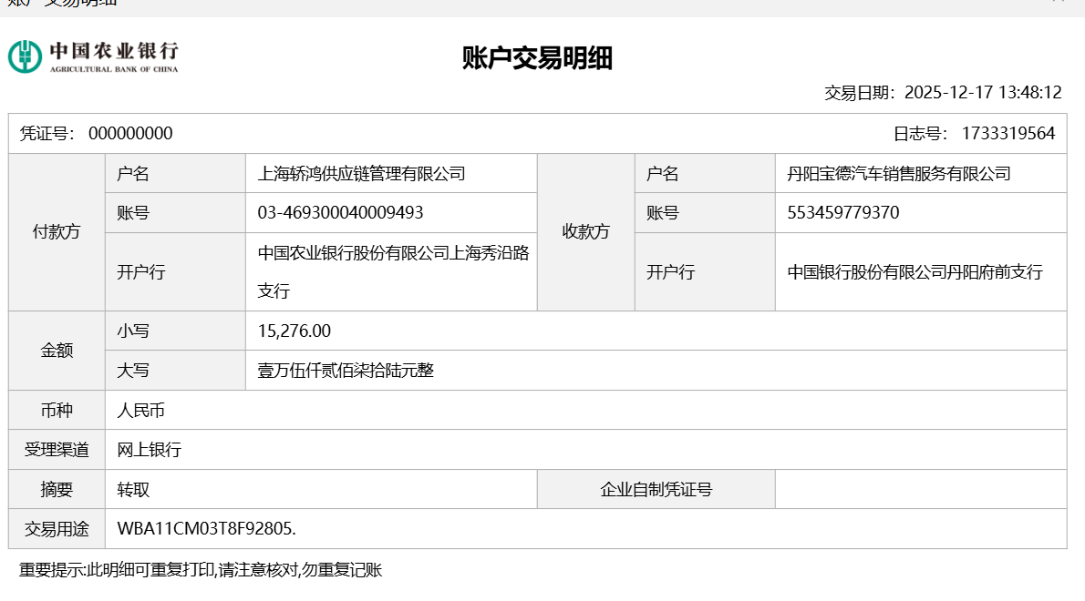This screenshot has width=1085, height=601.
Task: Click the 重要提示 reprint notice text
Action: click(x=201, y=571)
